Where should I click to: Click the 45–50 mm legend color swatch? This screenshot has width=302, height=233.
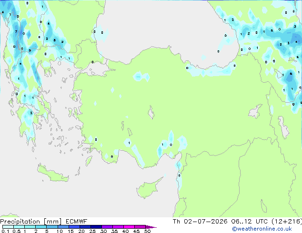click(140, 227)
